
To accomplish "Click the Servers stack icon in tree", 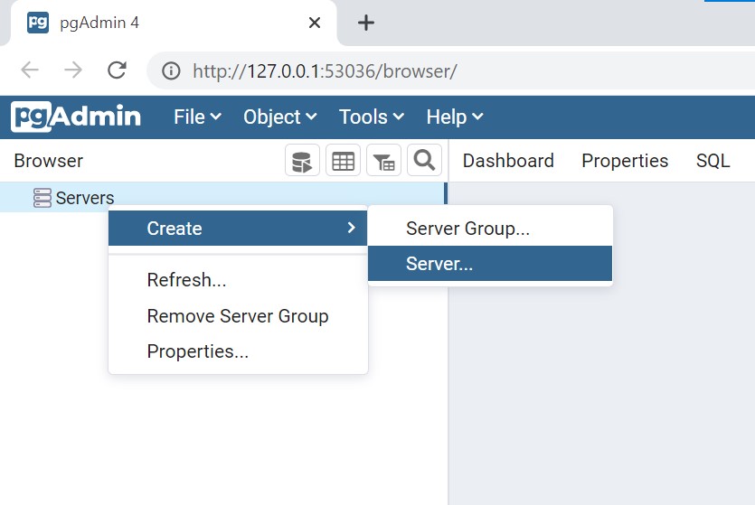I will [42, 198].
